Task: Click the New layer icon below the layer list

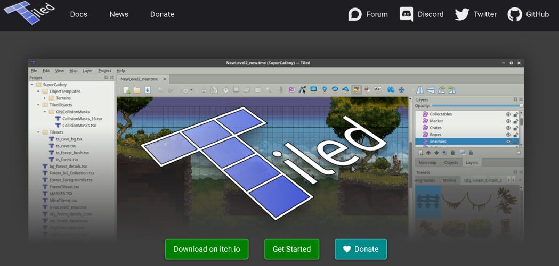Action: [x=420, y=152]
